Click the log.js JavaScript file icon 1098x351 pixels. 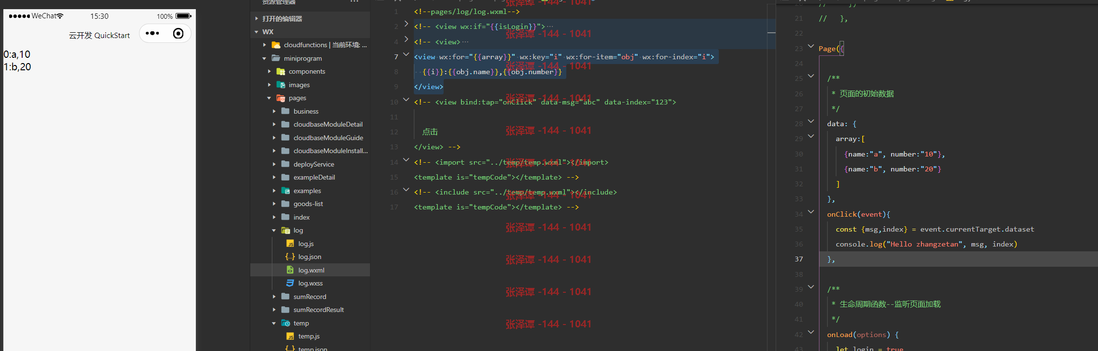coord(290,244)
